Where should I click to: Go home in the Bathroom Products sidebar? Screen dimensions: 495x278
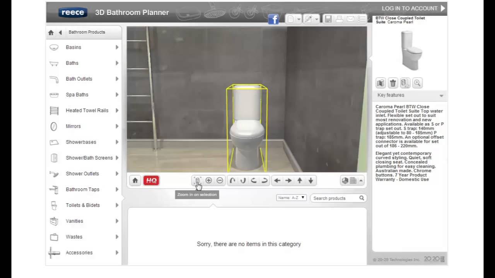click(51, 32)
